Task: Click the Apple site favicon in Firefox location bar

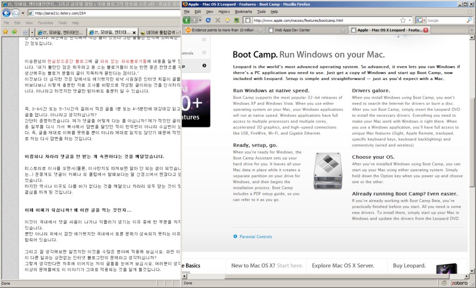Action: (248, 20)
